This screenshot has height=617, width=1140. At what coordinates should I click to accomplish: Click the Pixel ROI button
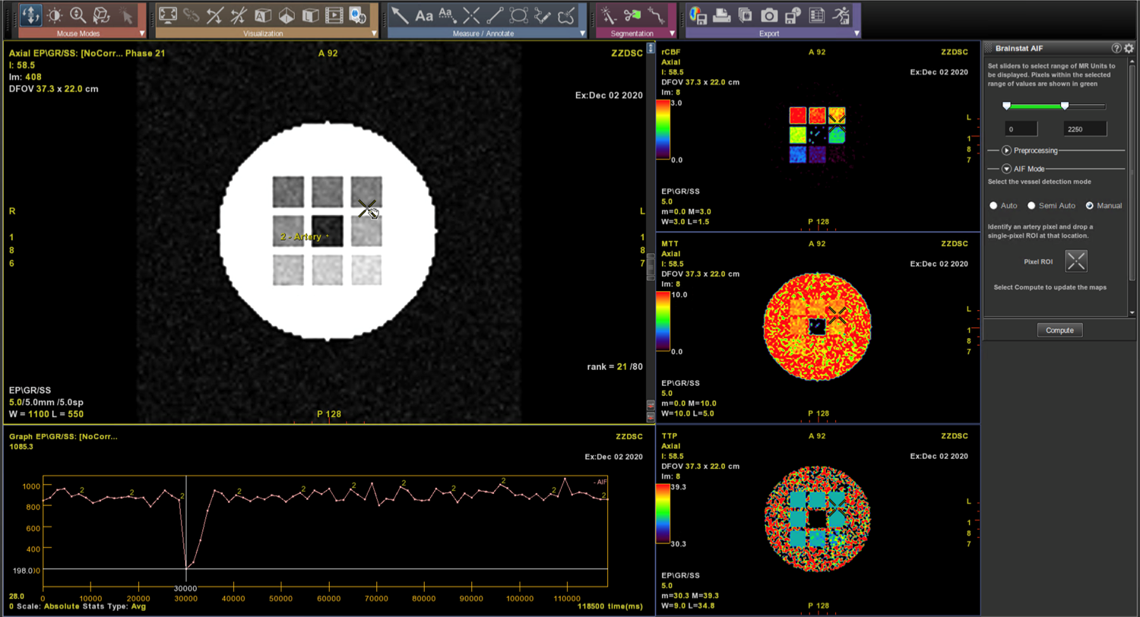[x=1076, y=261]
